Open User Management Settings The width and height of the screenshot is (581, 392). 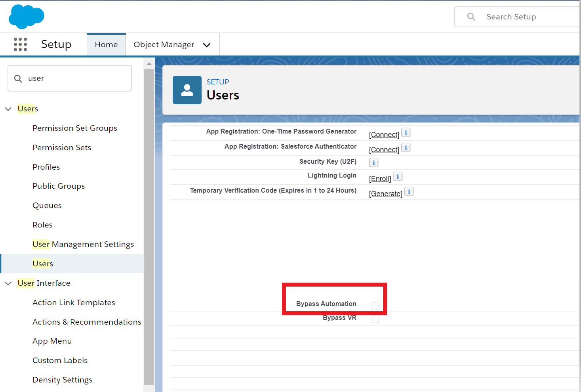tap(83, 244)
